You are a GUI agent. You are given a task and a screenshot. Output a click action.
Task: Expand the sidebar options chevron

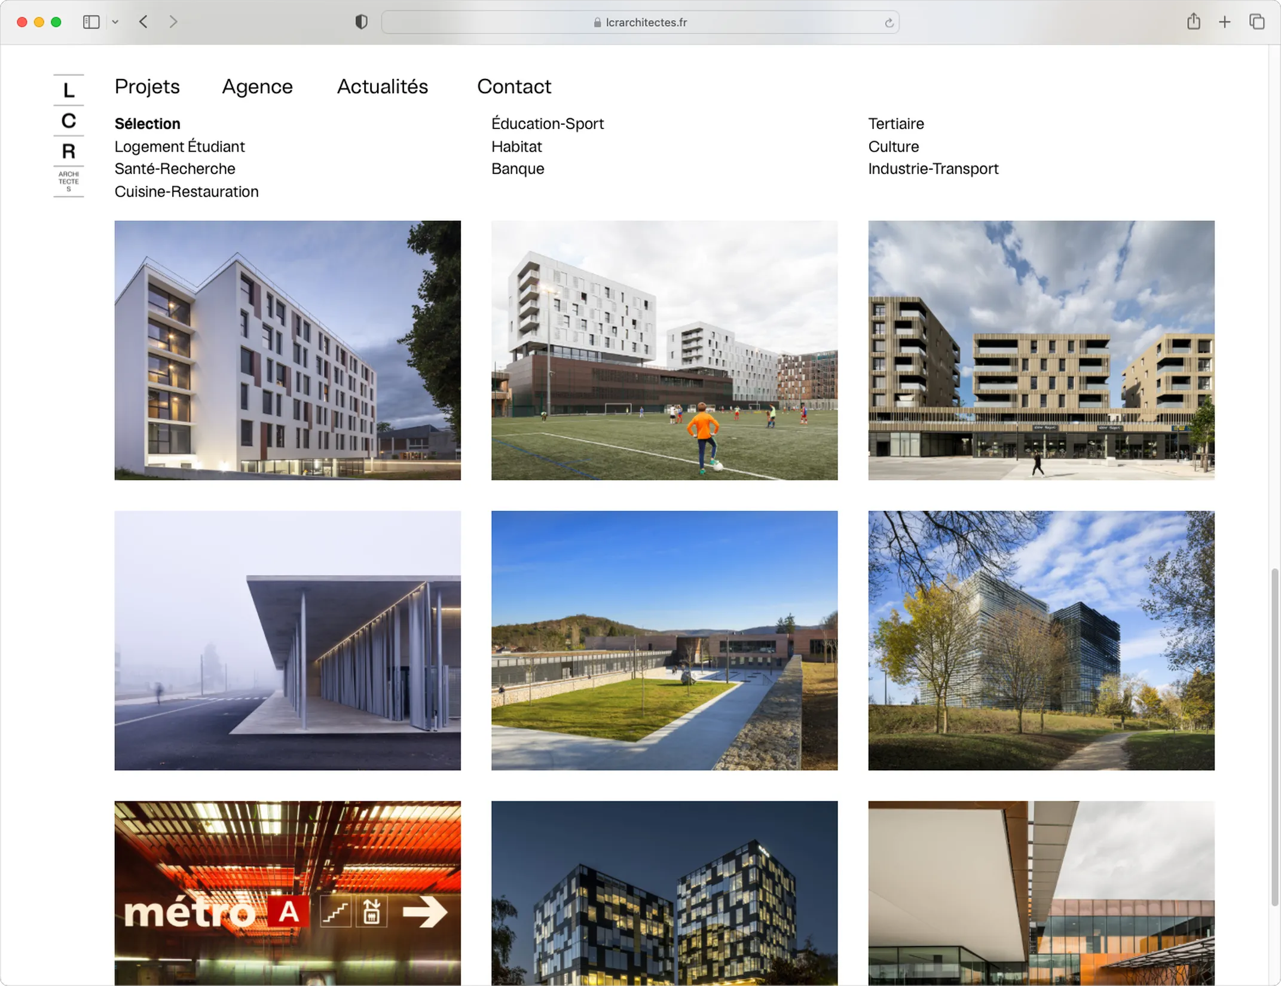click(115, 22)
